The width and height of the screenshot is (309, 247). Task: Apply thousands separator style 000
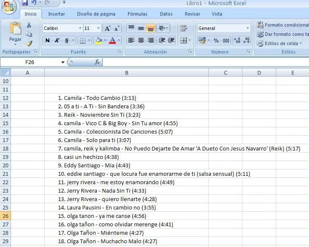(226, 40)
